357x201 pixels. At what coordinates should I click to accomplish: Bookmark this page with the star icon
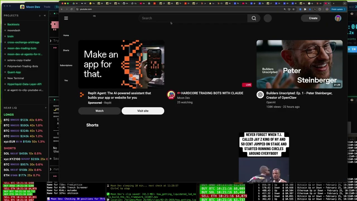[293, 9]
